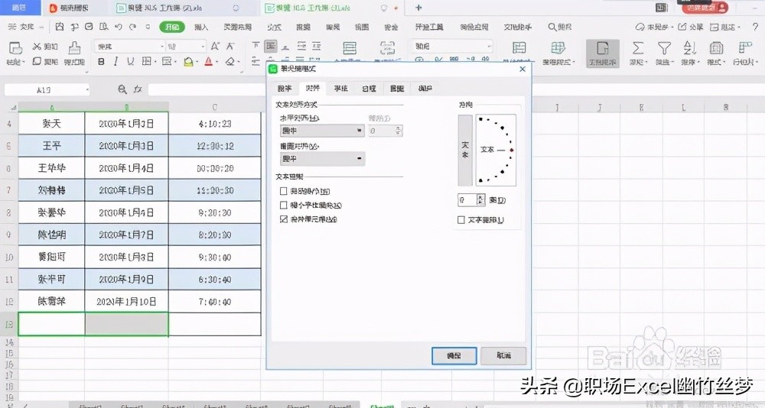This screenshot has width=765, height=408.
Task: Switch to the Protection tab in dialog
Action: click(425, 88)
